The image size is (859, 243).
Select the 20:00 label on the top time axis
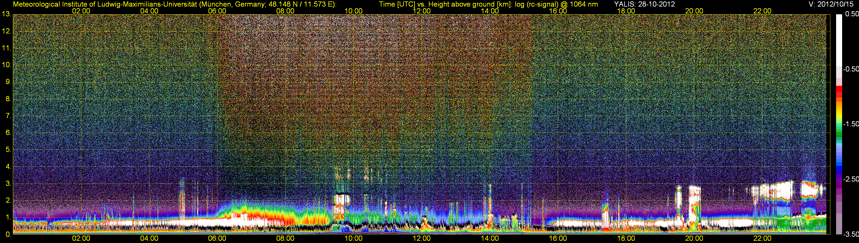[x=694, y=11]
